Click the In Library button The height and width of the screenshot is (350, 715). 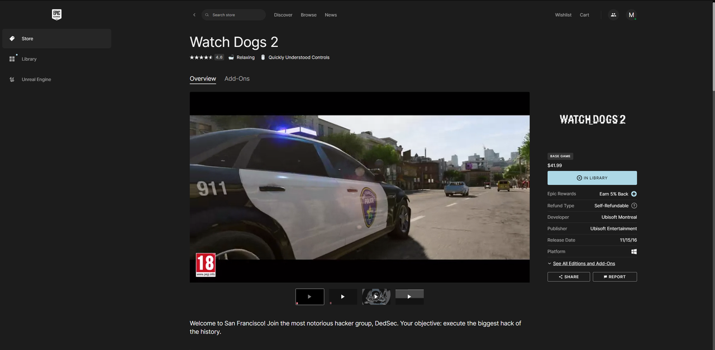pyautogui.click(x=592, y=178)
